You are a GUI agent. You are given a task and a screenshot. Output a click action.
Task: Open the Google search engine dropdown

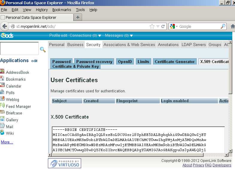point(174,26)
